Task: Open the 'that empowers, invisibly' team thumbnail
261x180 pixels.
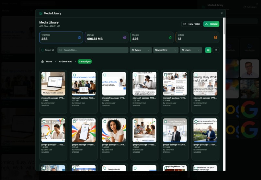Action: (x=84, y=84)
